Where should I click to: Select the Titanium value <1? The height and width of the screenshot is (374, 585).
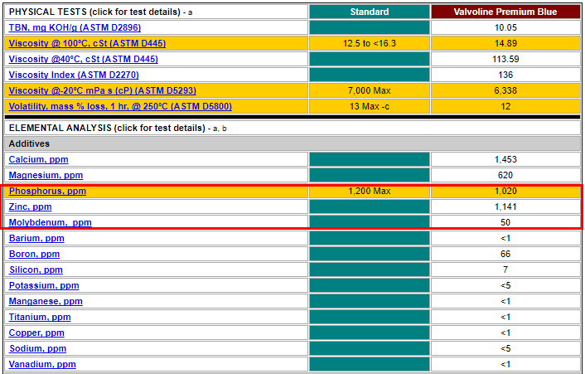505,318
